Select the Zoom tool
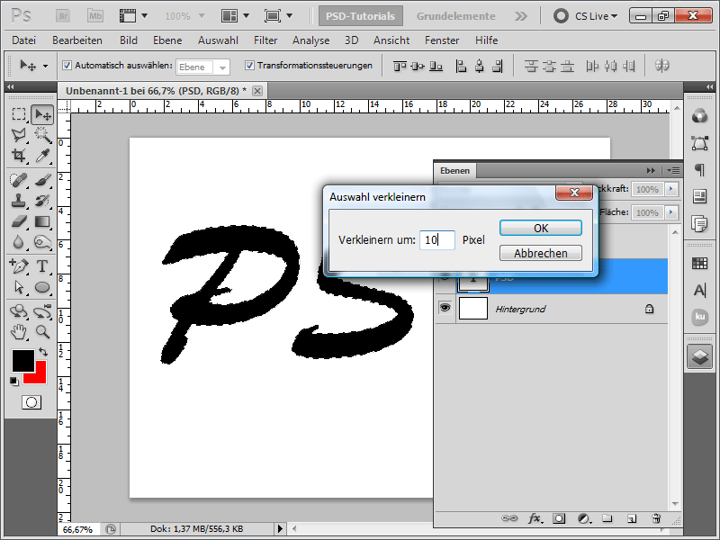Screen dimensions: 720x540 click(42, 331)
